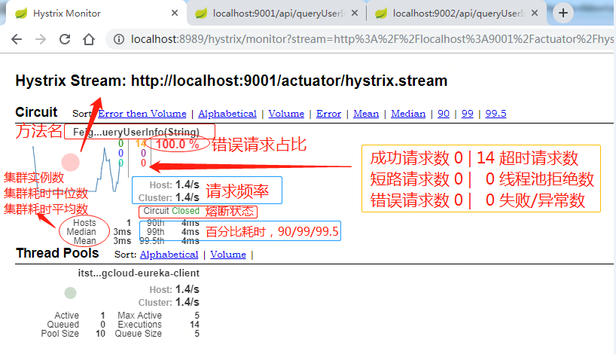Image resolution: width=616 pixels, height=354 pixels.
Task: Sort circuits Alphabetical
Action: click(227, 114)
